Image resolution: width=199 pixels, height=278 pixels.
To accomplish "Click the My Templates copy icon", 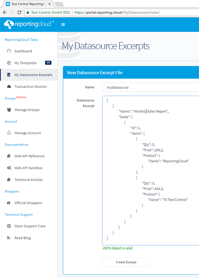I will point(9,63).
